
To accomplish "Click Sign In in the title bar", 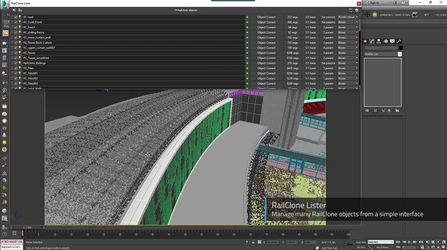I will pos(374,3).
